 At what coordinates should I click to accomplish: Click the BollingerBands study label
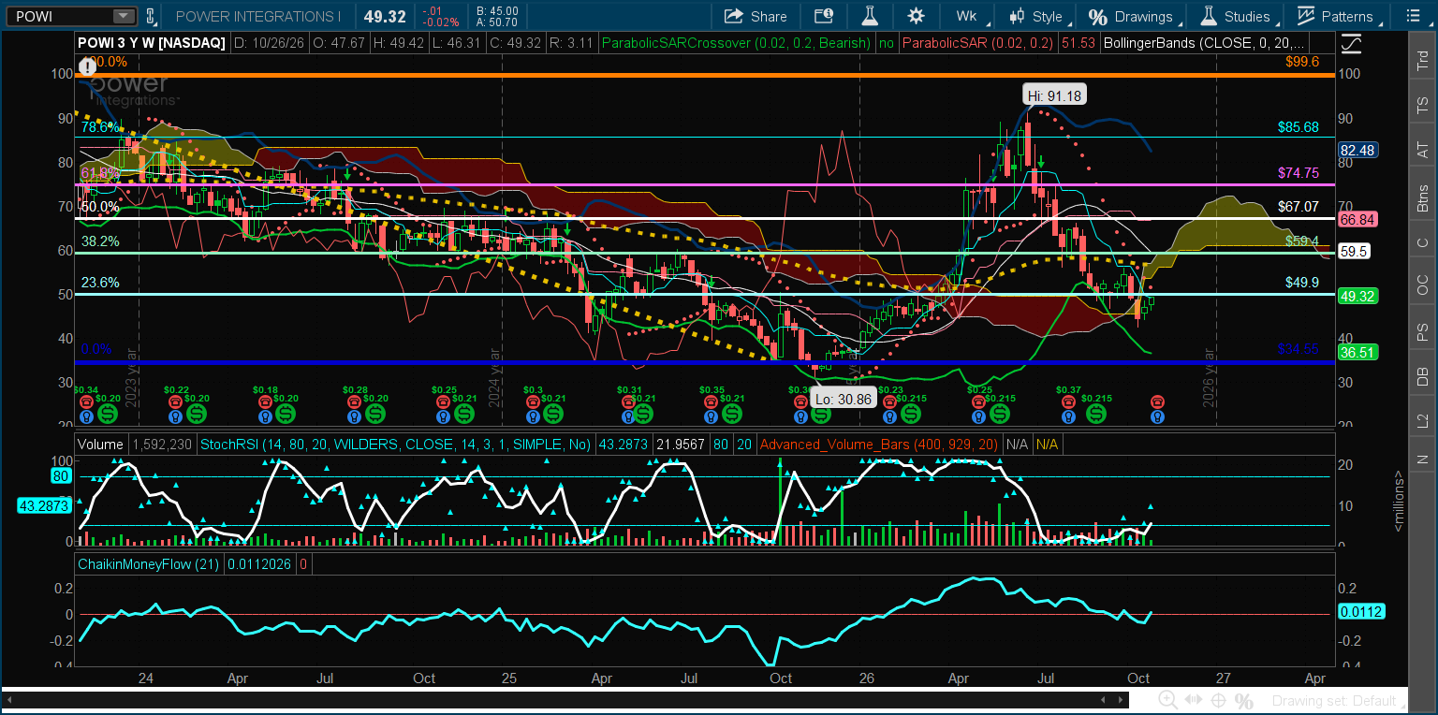tap(1204, 43)
